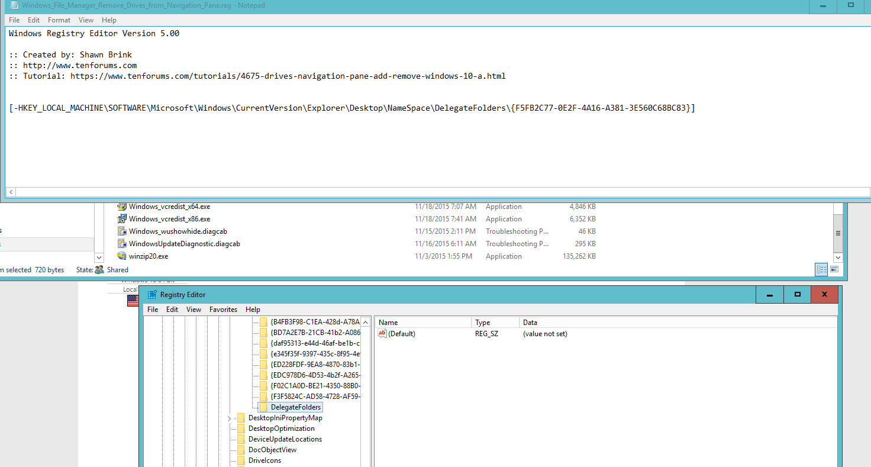The image size is (871, 467).
Task: Click Windows_vcredist_x86.exe file icon
Action: 122,219
